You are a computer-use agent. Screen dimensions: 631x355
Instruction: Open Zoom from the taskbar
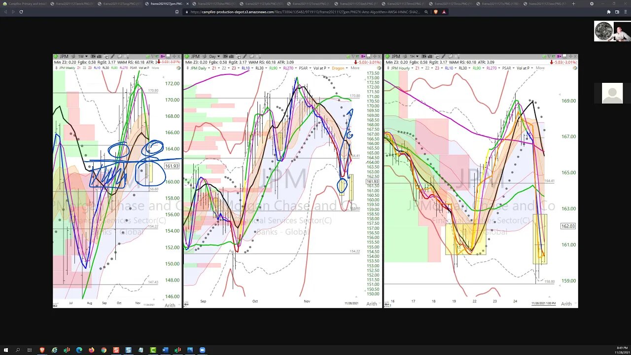(202, 350)
